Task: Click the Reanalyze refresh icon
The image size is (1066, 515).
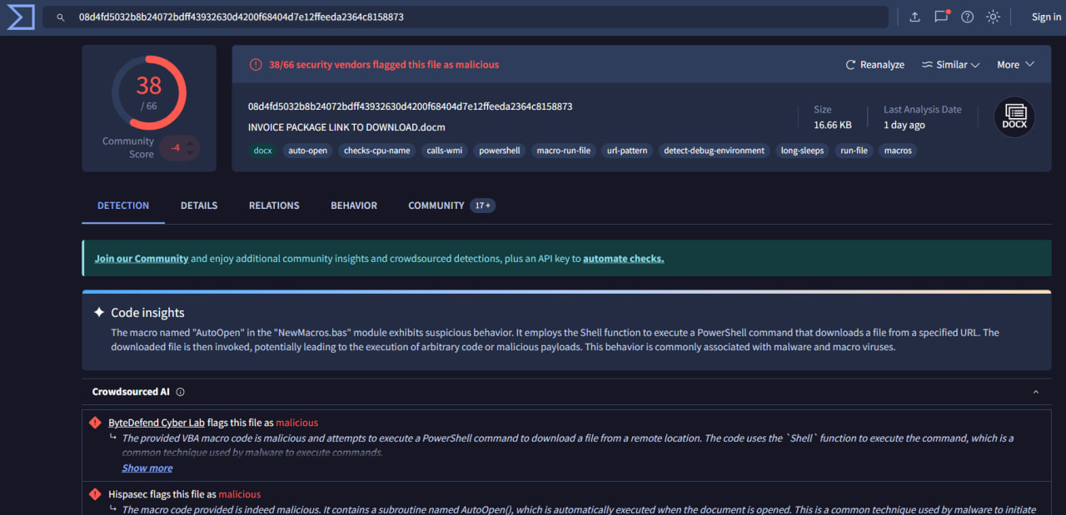Action: tap(849, 64)
